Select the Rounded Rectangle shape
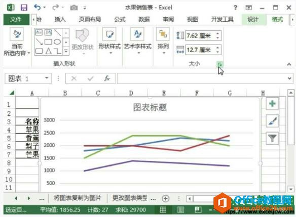The image size is (296, 217). coord(39,51)
